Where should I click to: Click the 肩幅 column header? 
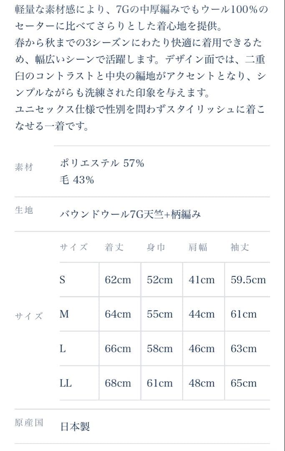pos(198,247)
